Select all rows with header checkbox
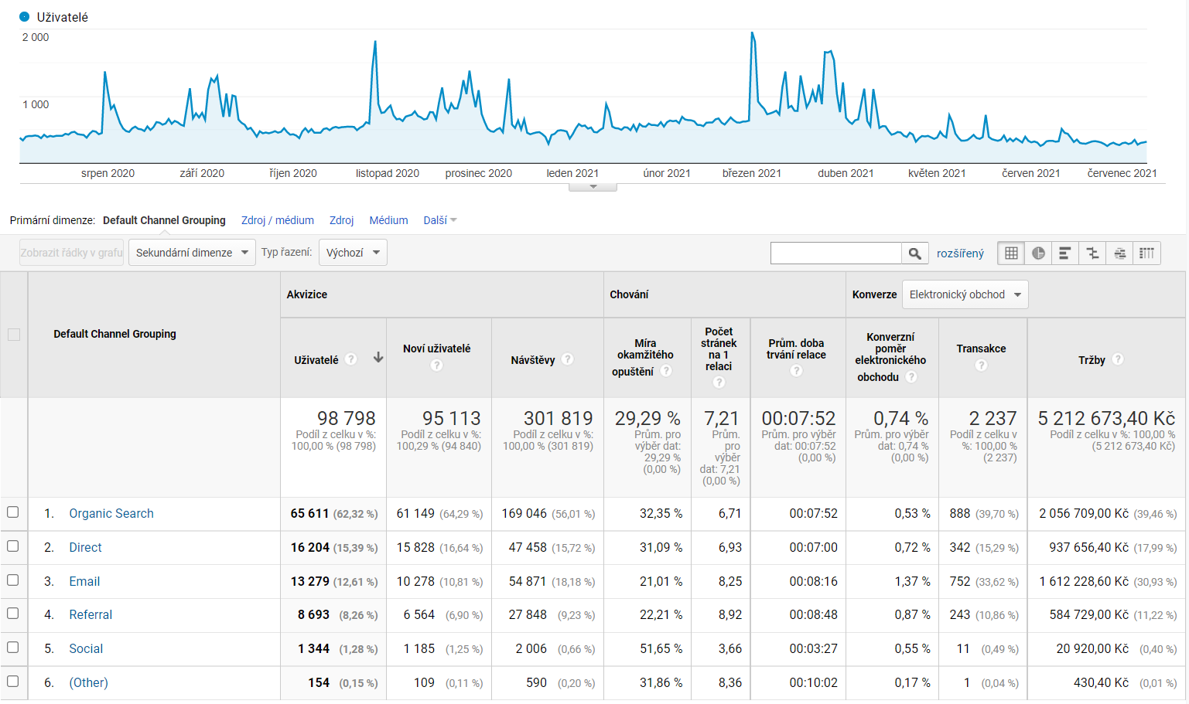 click(13, 334)
